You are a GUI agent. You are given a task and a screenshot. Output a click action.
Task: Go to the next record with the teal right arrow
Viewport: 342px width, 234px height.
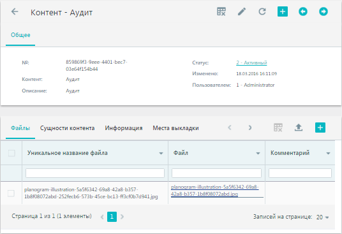pyautogui.click(x=323, y=11)
